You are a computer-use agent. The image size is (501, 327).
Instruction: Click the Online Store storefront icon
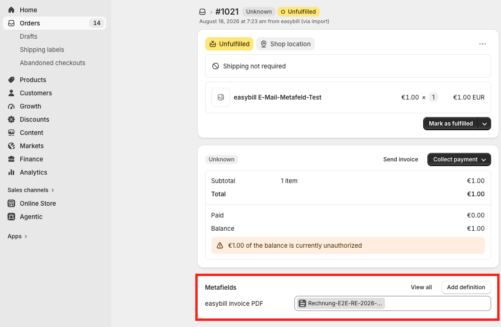(x=11, y=203)
